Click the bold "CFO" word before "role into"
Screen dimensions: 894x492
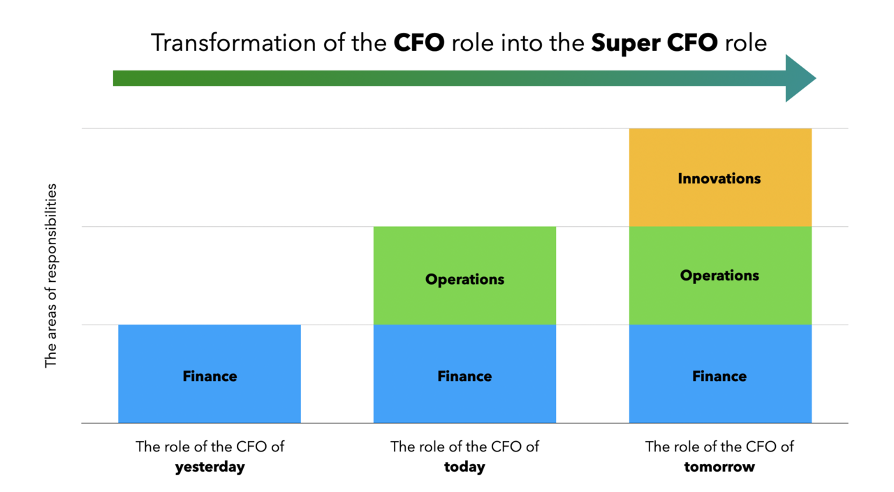click(x=419, y=43)
